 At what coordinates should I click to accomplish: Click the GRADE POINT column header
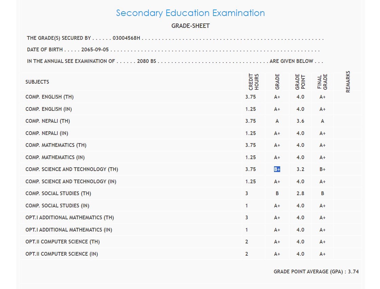[x=300, y=82]
